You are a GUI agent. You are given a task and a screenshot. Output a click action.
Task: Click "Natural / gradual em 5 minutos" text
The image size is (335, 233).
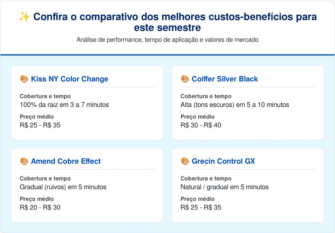(x=224, y=187)
